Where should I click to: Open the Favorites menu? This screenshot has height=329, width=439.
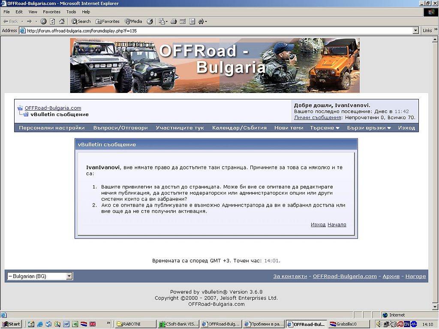pos(51,12)
